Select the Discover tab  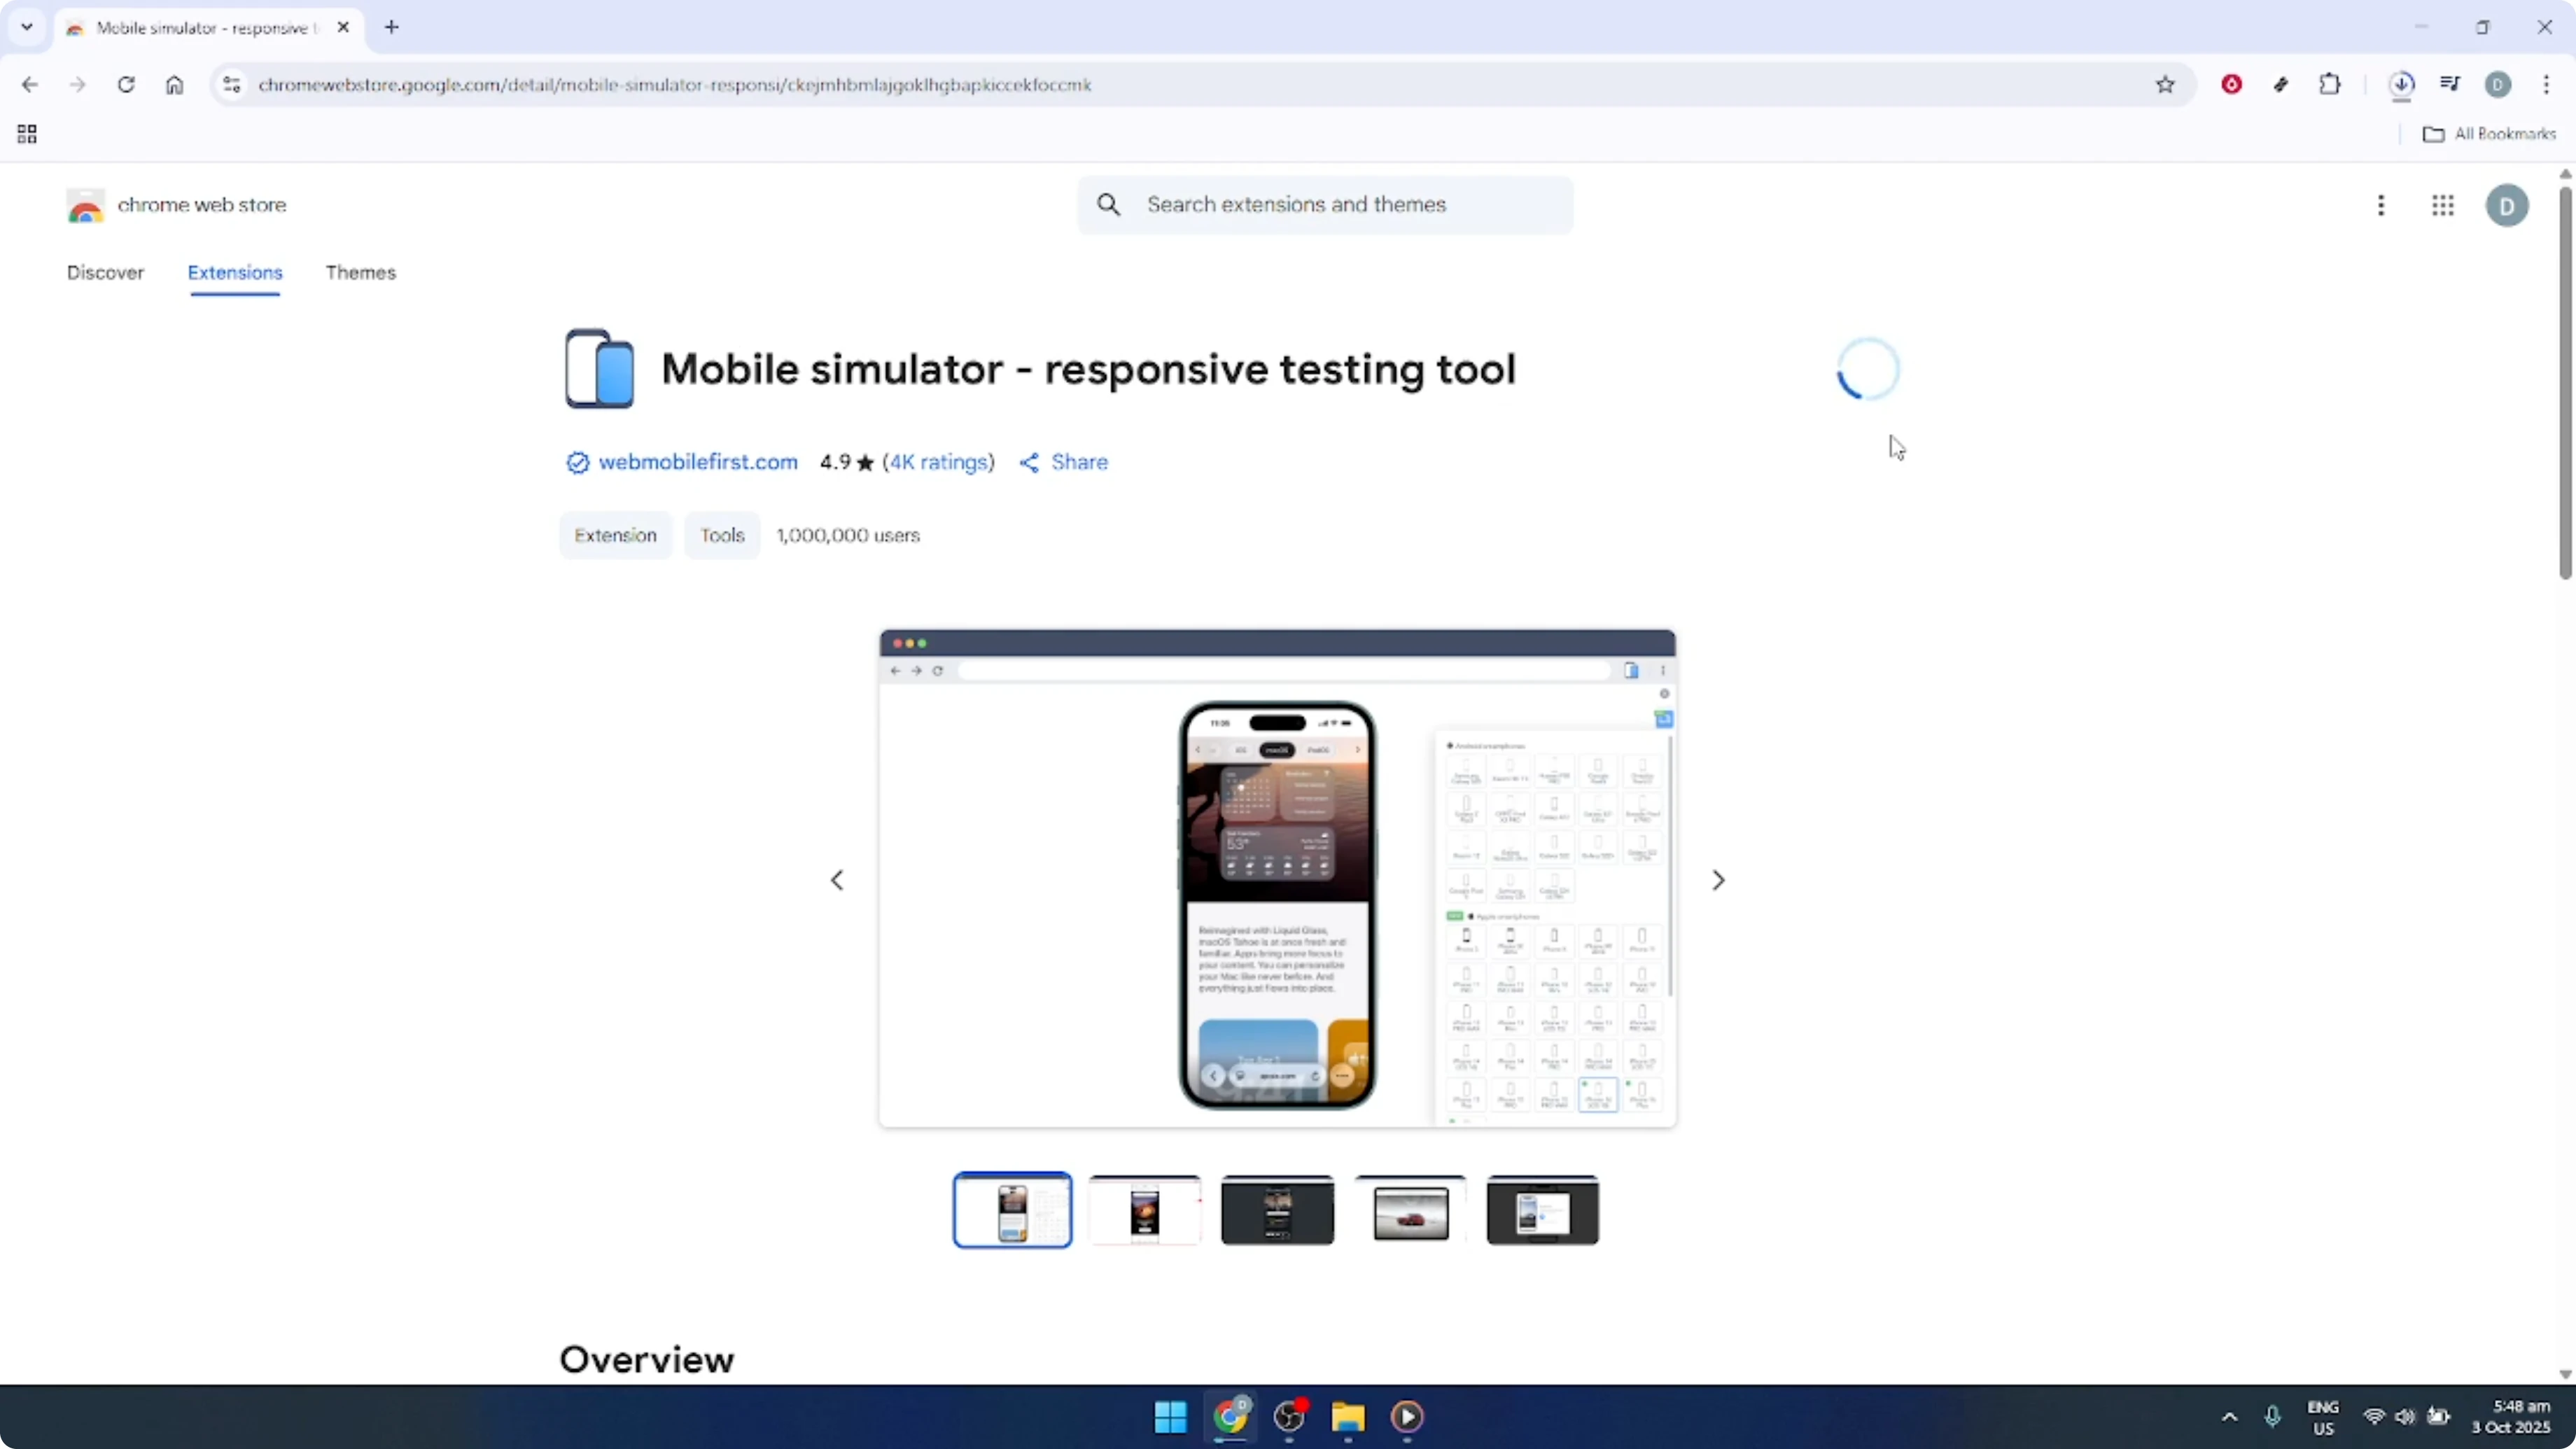(x=105, y=272)
